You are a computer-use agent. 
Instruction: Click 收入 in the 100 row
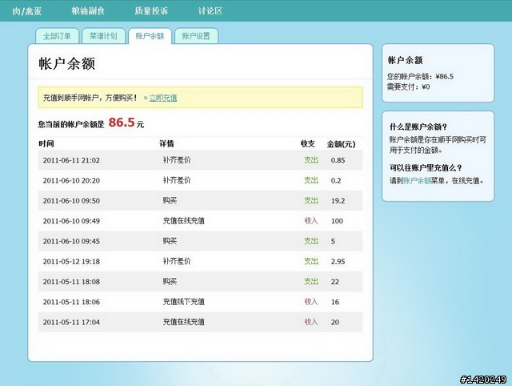311,221
